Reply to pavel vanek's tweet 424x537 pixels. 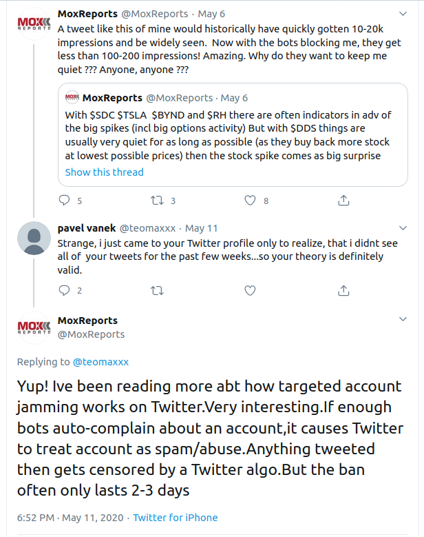tap(65, 290)
